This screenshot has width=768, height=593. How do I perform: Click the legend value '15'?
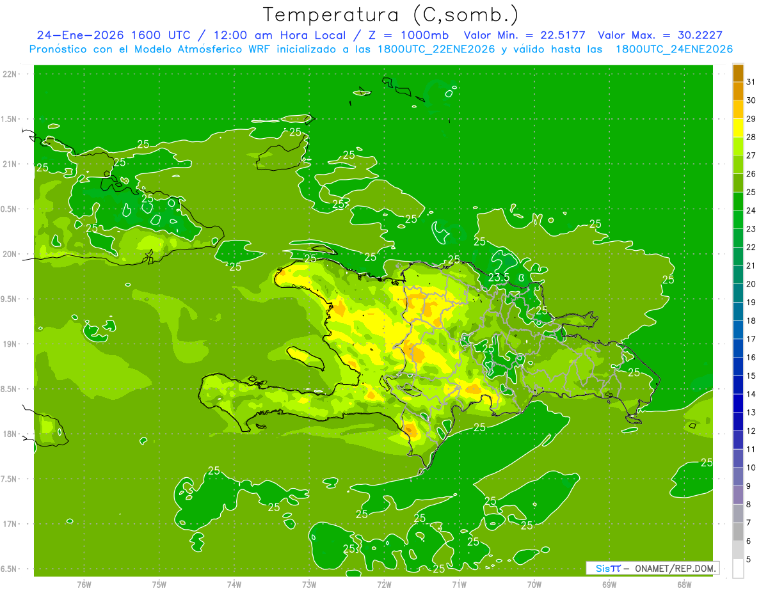[x=751, y=376]
